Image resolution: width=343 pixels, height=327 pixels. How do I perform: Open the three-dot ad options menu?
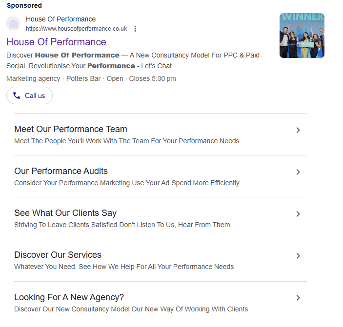135,29
